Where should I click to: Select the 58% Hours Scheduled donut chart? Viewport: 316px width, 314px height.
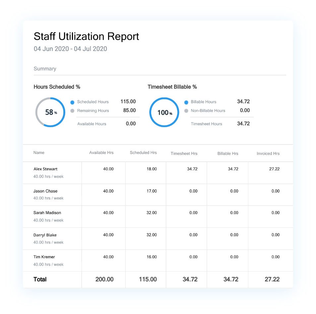(x=50, y=112)
